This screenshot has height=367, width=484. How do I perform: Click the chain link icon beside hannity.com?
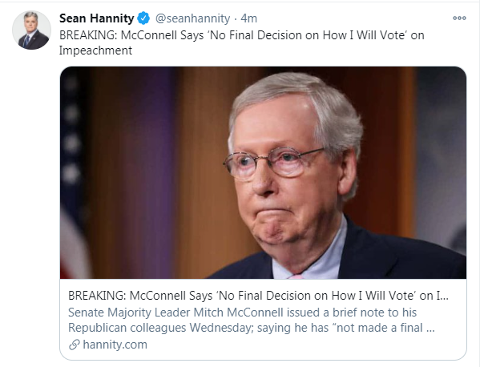tap(74, 345)
